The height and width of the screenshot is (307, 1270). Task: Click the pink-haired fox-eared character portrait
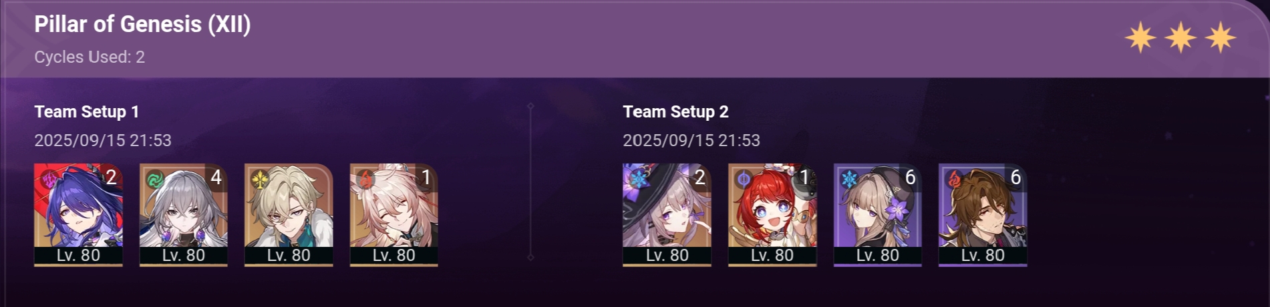pyautogui.click(x=394, y=215)
